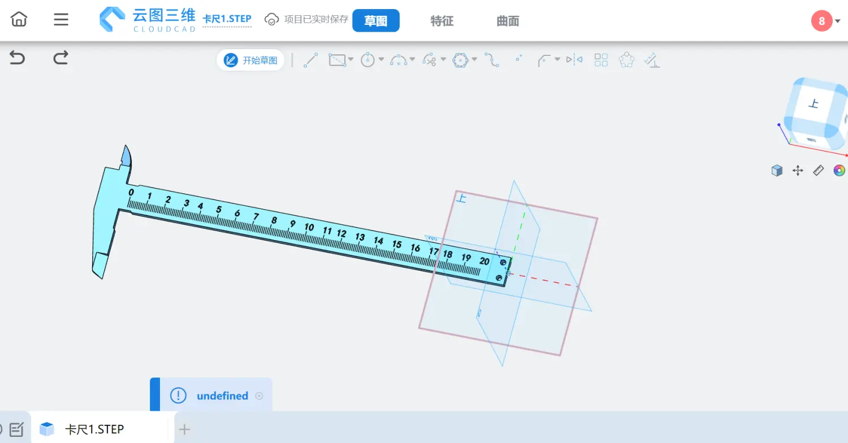The width and height of the screenshot is (848, 443).
Task: Click the 上 face of view cube
Action: 814,104
